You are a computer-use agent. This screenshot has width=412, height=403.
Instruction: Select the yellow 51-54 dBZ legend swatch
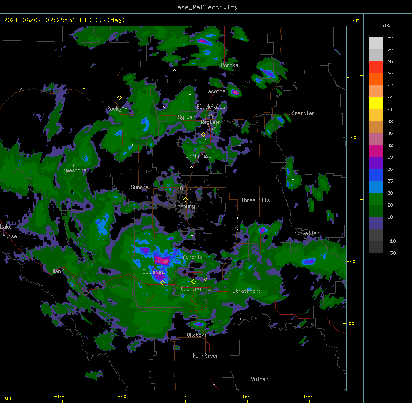pyautogui.click(x=376, y=103)
